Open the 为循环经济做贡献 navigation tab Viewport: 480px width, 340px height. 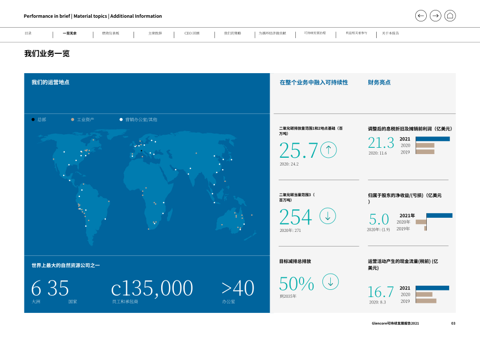272,33
